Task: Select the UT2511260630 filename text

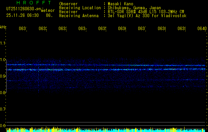Action: [x=24, y=9]
